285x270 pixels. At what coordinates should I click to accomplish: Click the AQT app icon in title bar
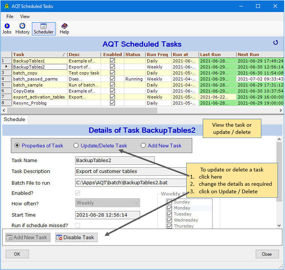(x=7, y=6)
